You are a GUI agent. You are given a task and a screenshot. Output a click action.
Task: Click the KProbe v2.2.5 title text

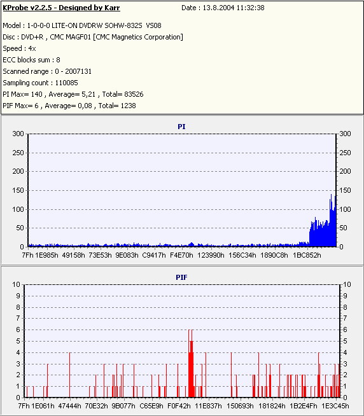point(61,8)
